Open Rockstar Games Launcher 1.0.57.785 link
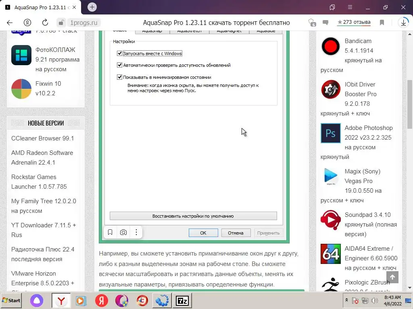 tap(39, 182)
